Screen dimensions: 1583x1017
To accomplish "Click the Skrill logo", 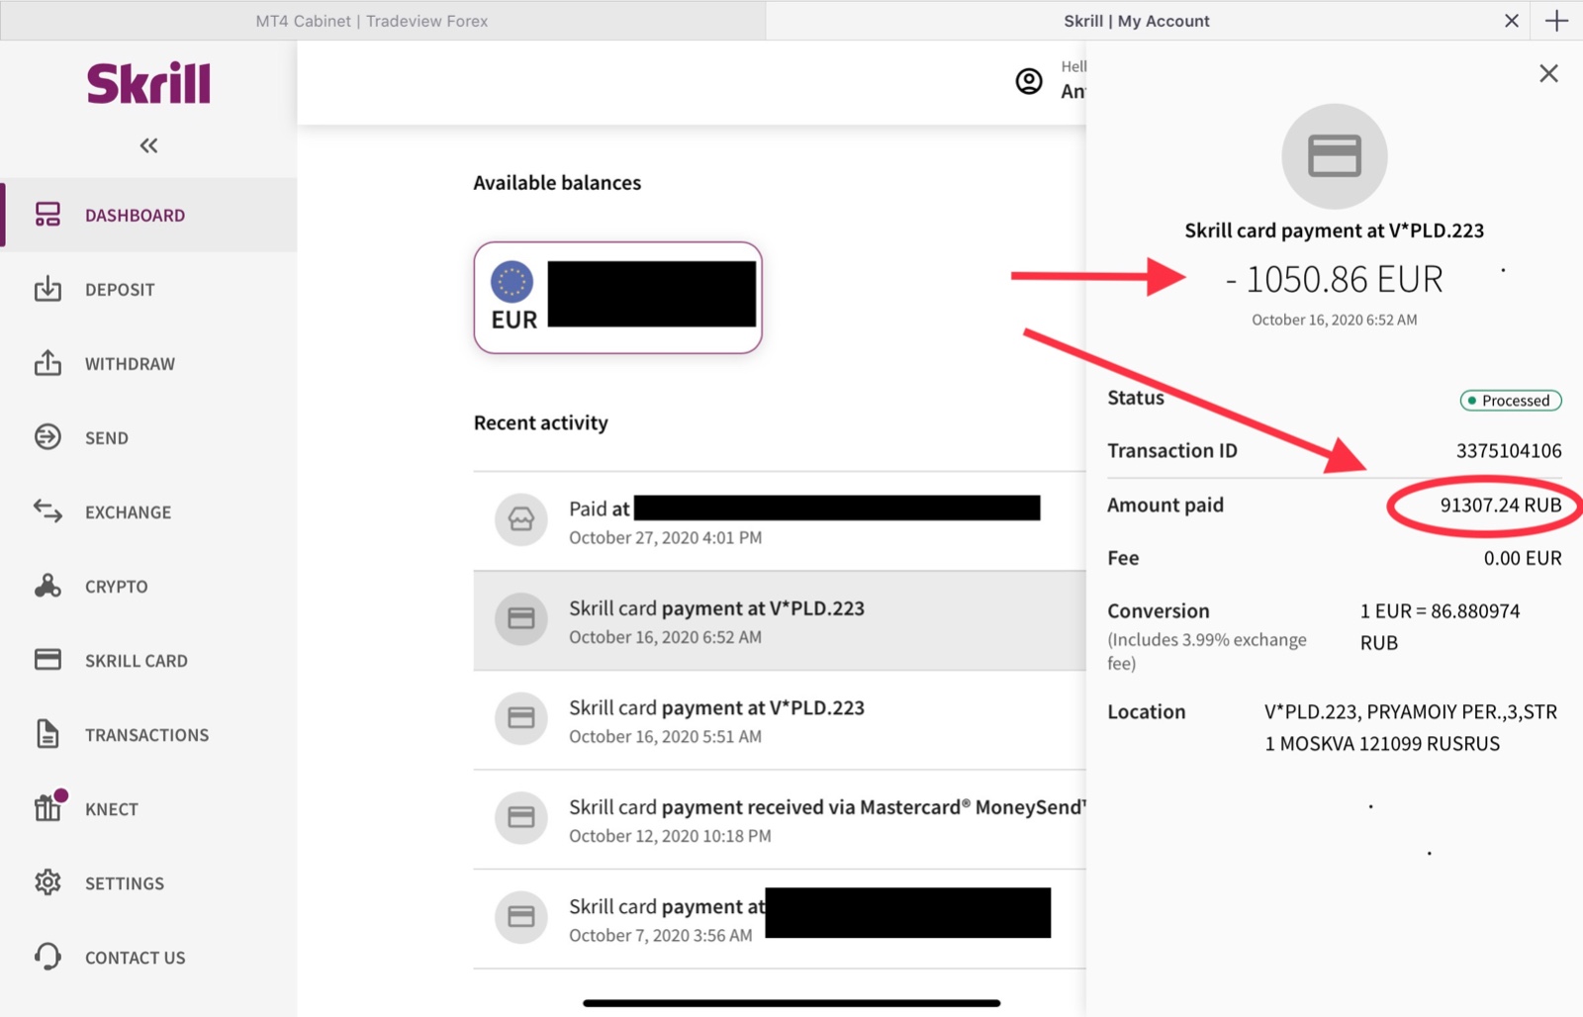I will pos(148,83).
